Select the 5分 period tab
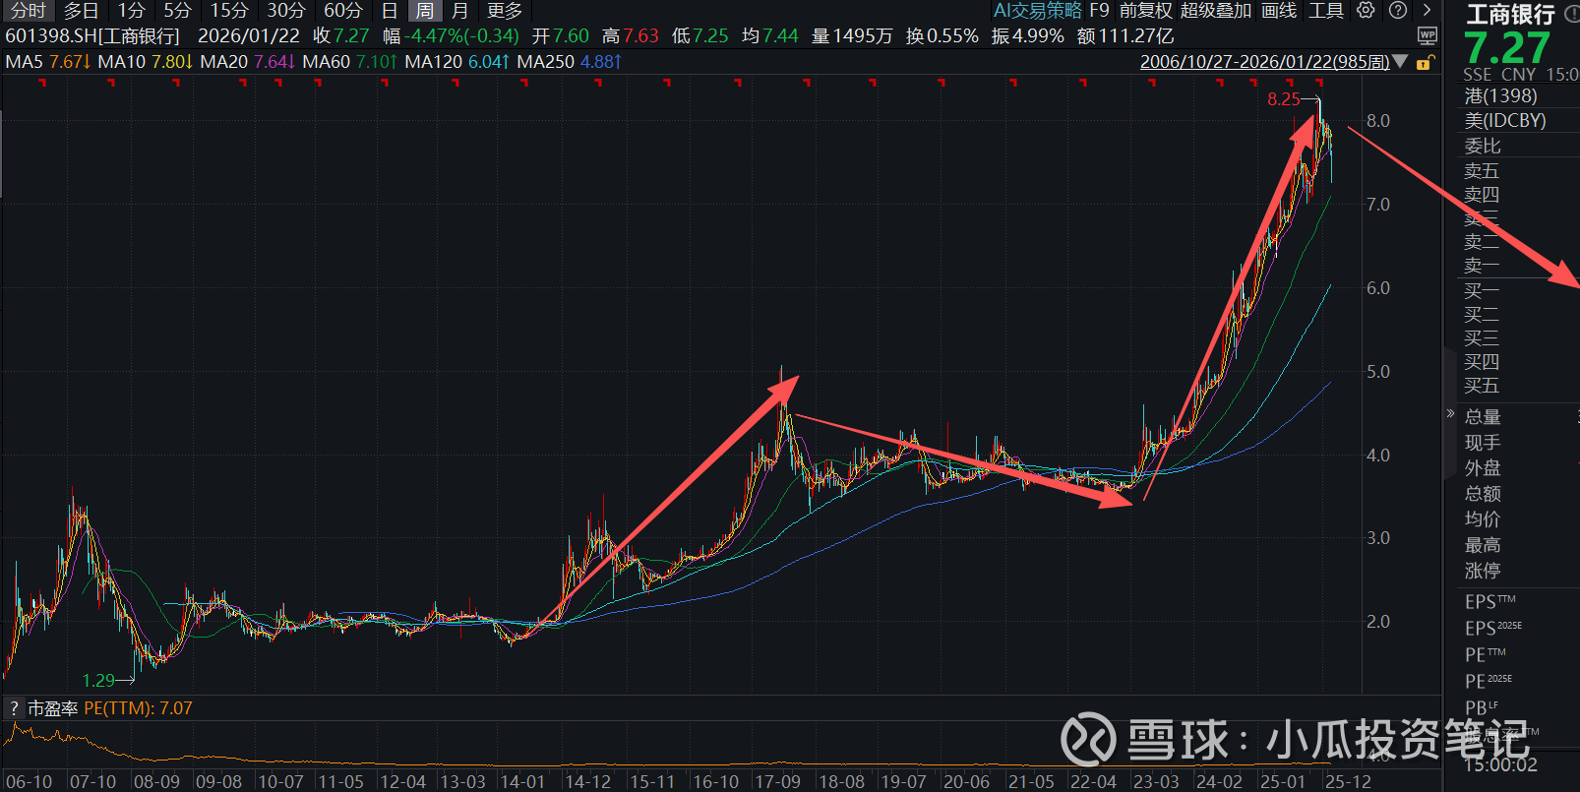 177,11
